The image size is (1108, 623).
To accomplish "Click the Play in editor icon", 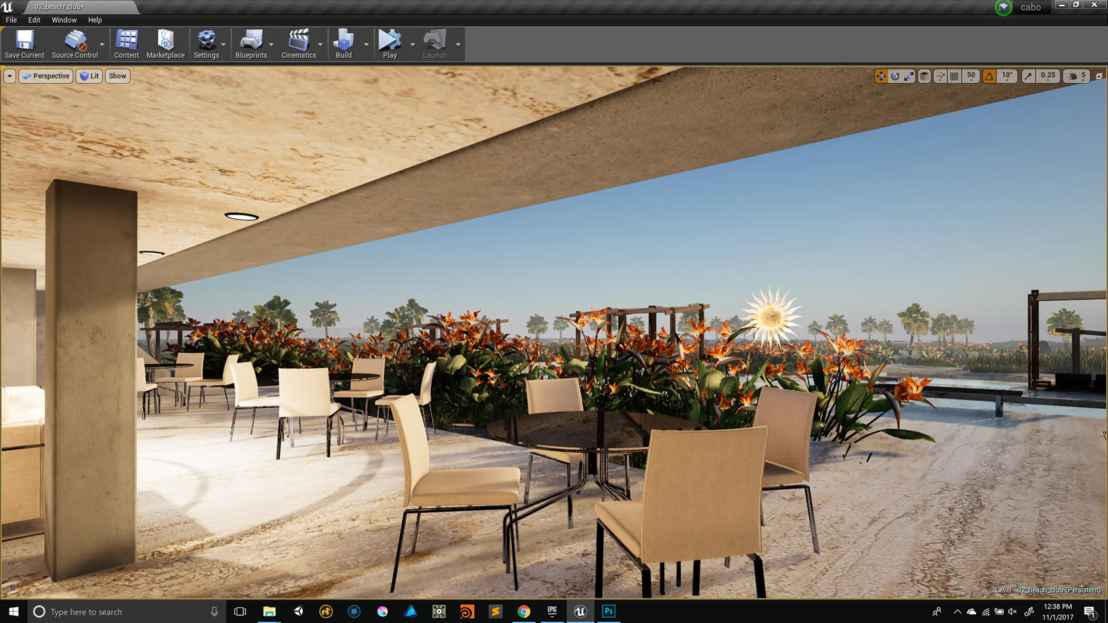I will click(x=390, y=44).
